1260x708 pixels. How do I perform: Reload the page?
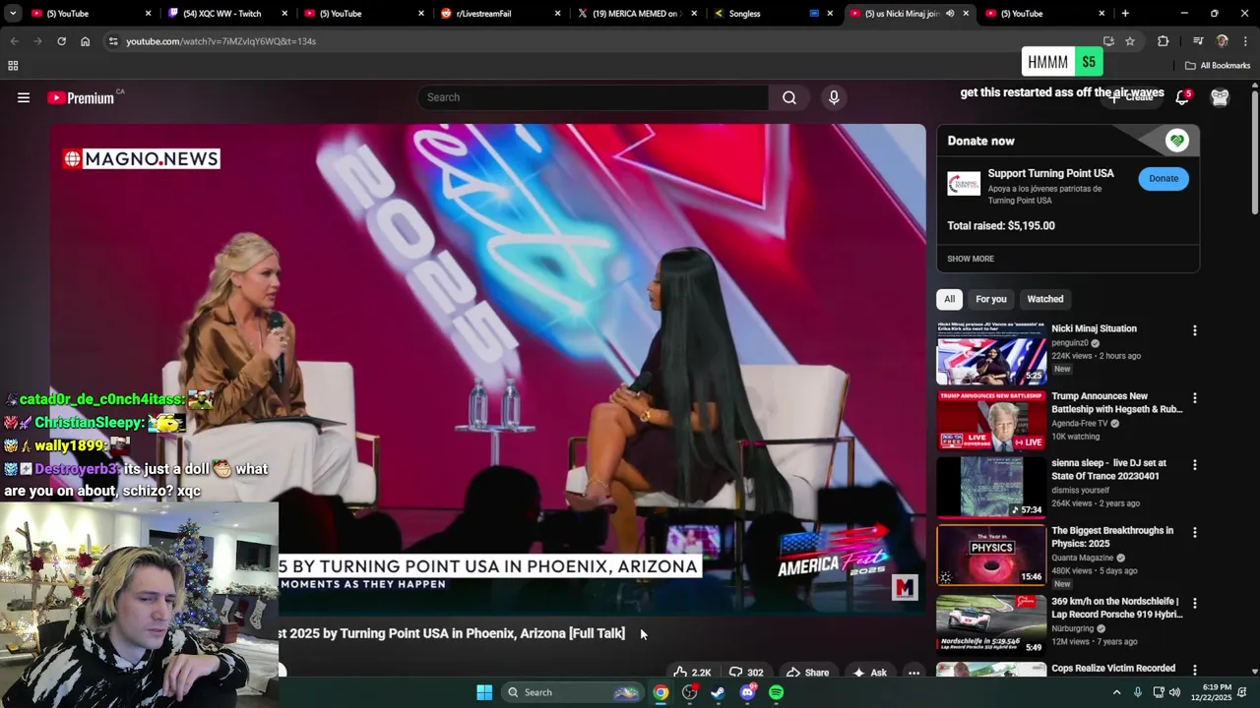[x=61, y=41]
